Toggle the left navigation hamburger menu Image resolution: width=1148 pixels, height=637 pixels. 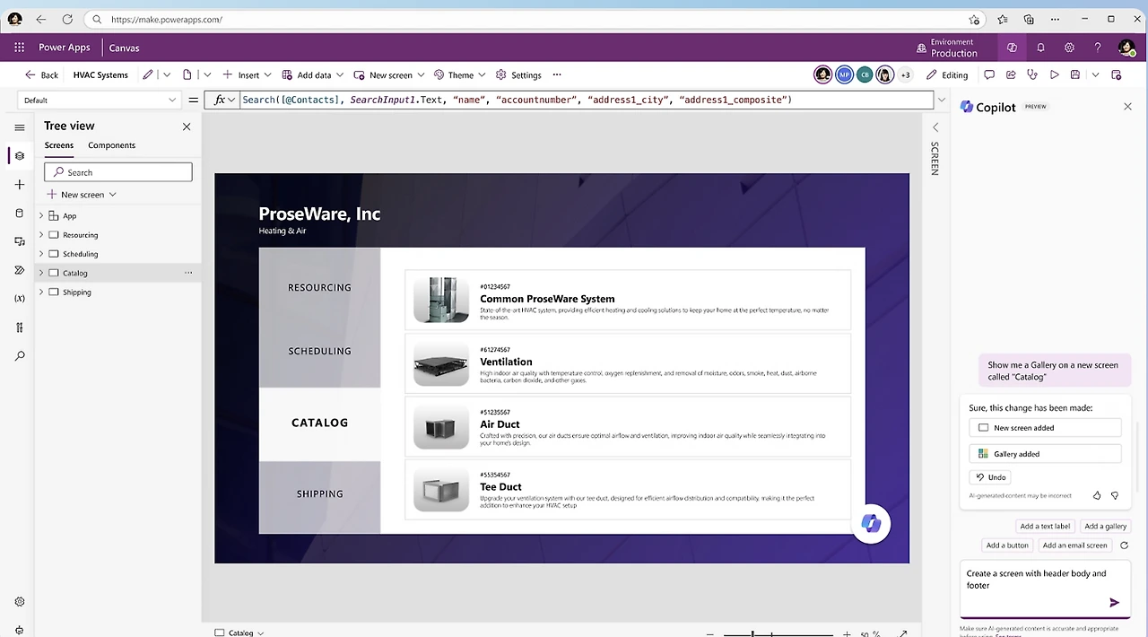[20, 127]
